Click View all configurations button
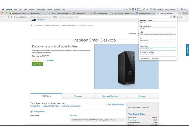 [x=115, y=104]
